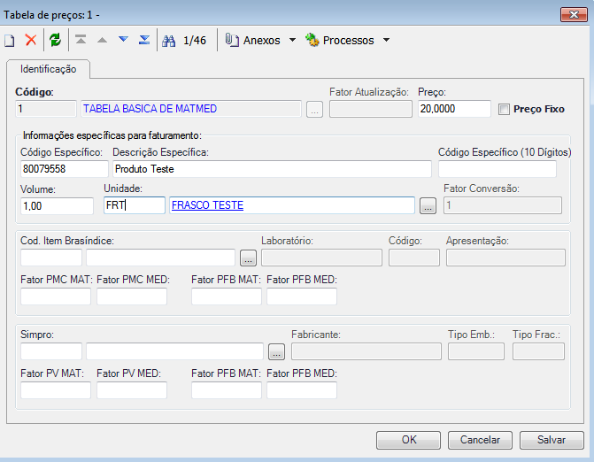The width and height of the screenshot is (594, 462).
Task: Delete record using red X icon
Action: 31,40
